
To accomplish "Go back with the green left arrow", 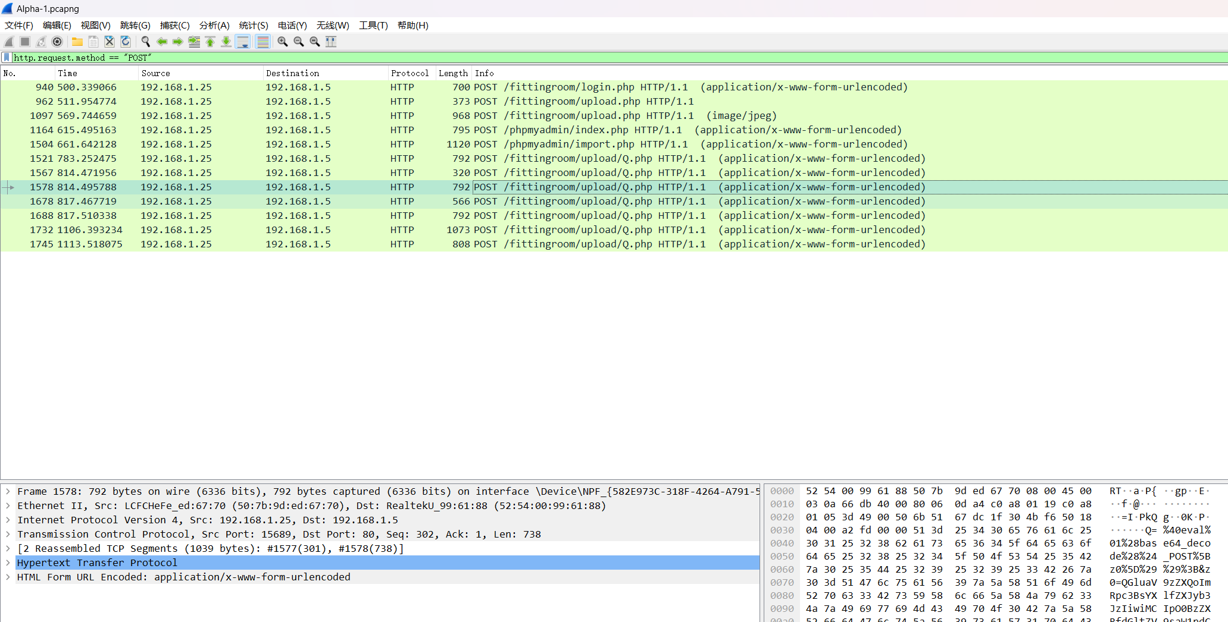I will tap(162, 42).
